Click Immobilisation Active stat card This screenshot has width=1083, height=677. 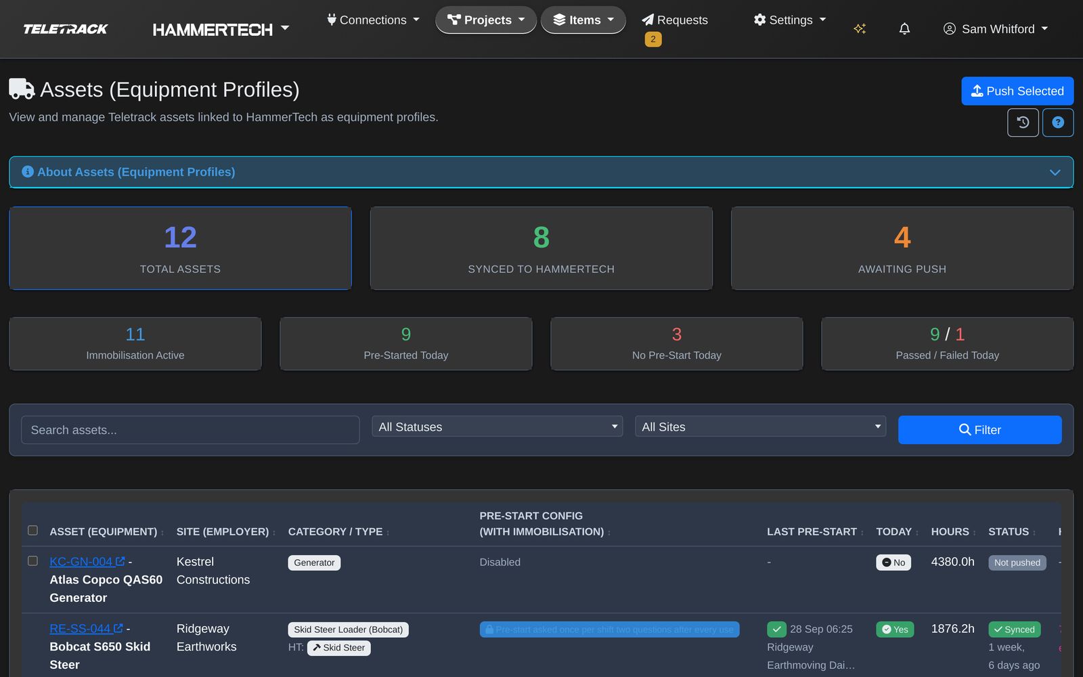(x=135, y=343)
